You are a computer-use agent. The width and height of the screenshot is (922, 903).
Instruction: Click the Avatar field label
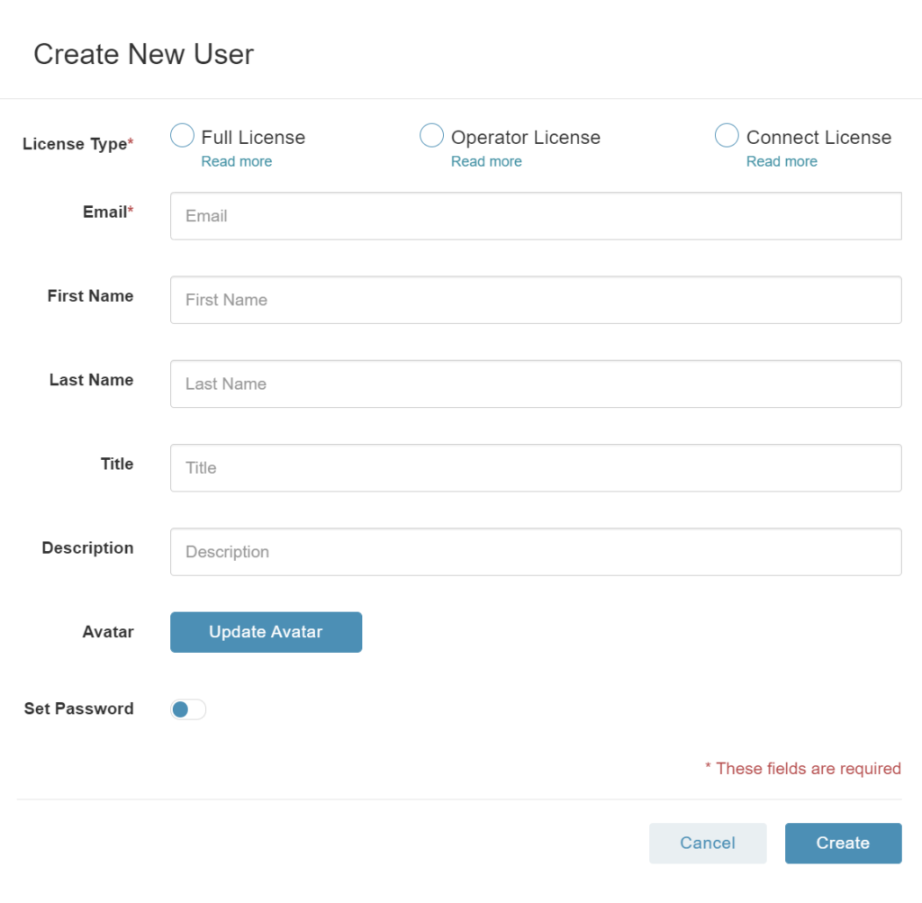[x=108, y=632]
